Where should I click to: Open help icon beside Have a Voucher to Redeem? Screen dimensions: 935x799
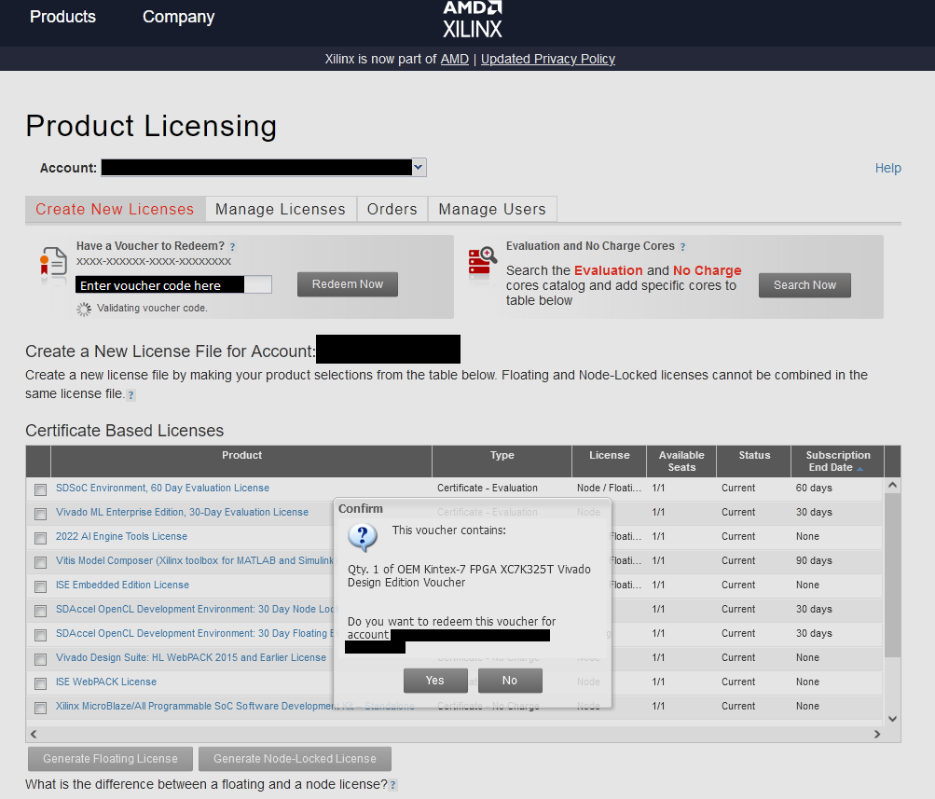tap(232, 247)
